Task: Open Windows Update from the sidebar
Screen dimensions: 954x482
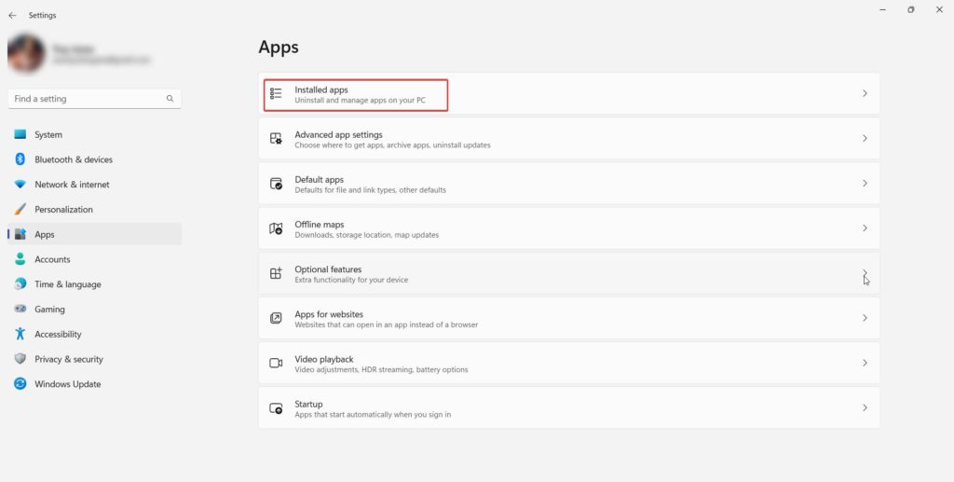Action: [x=67, y=384]
